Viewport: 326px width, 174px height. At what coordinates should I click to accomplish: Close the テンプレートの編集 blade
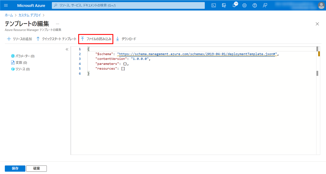tap(317, 24)
